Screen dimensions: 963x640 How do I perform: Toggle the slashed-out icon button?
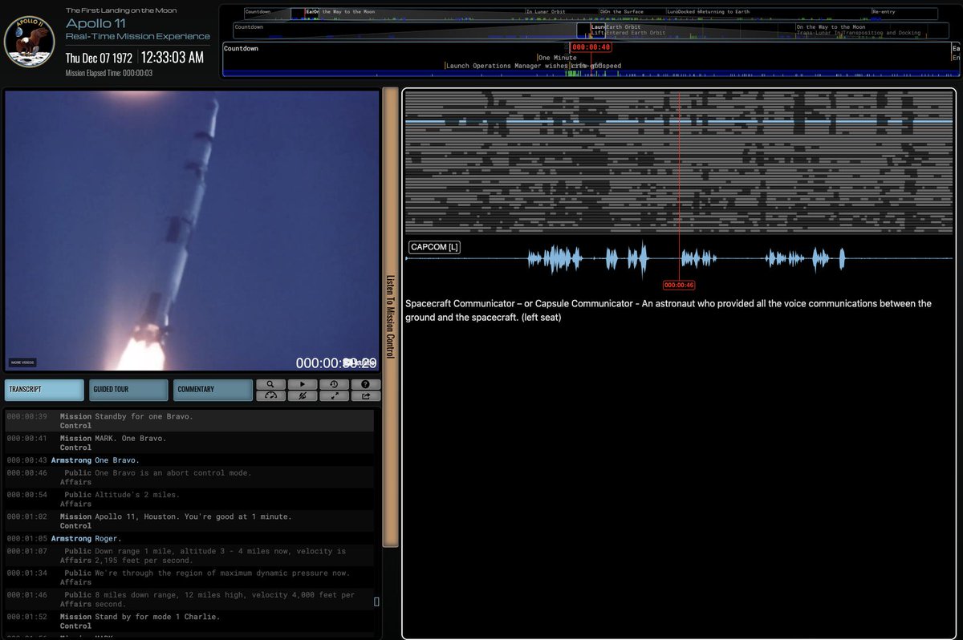tap(302, 395)
